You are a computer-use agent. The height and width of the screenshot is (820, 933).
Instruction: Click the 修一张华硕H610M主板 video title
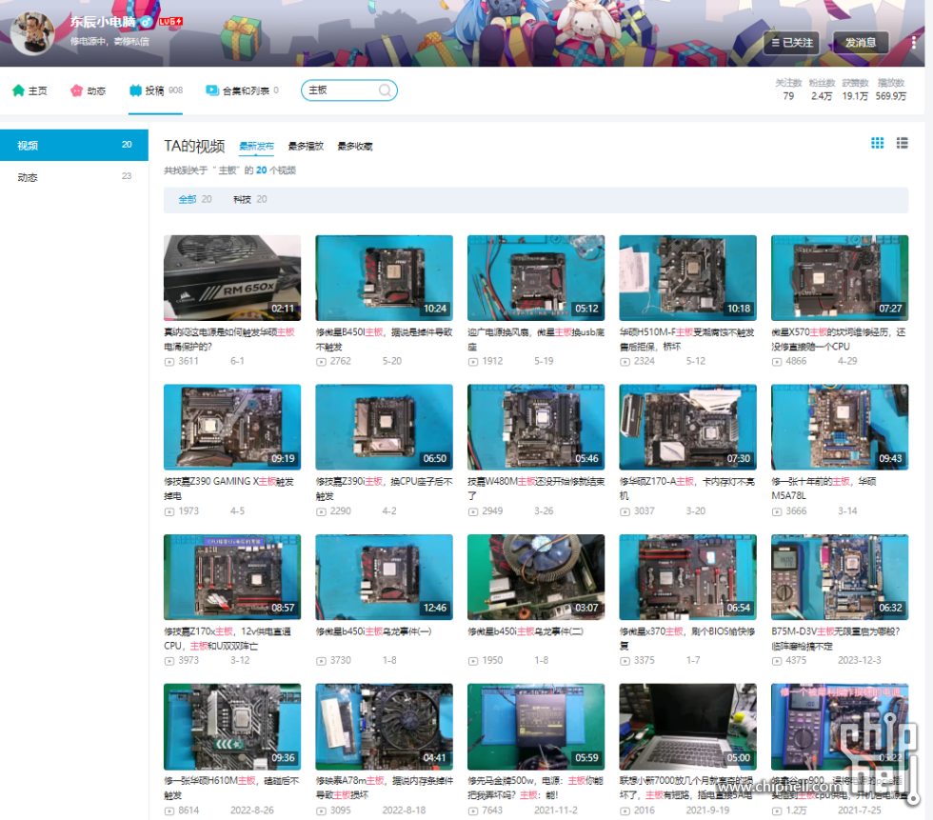coord(231,788)
